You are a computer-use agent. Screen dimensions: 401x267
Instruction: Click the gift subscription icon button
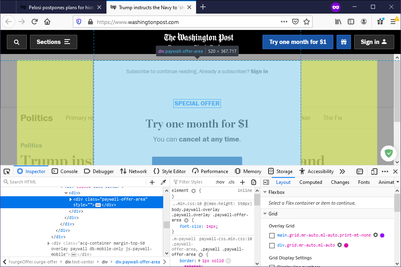click(343, 42)
